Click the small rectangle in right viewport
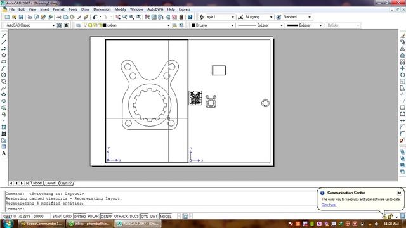Viewport: 406px width, 228px height. [x=219, y=70]
